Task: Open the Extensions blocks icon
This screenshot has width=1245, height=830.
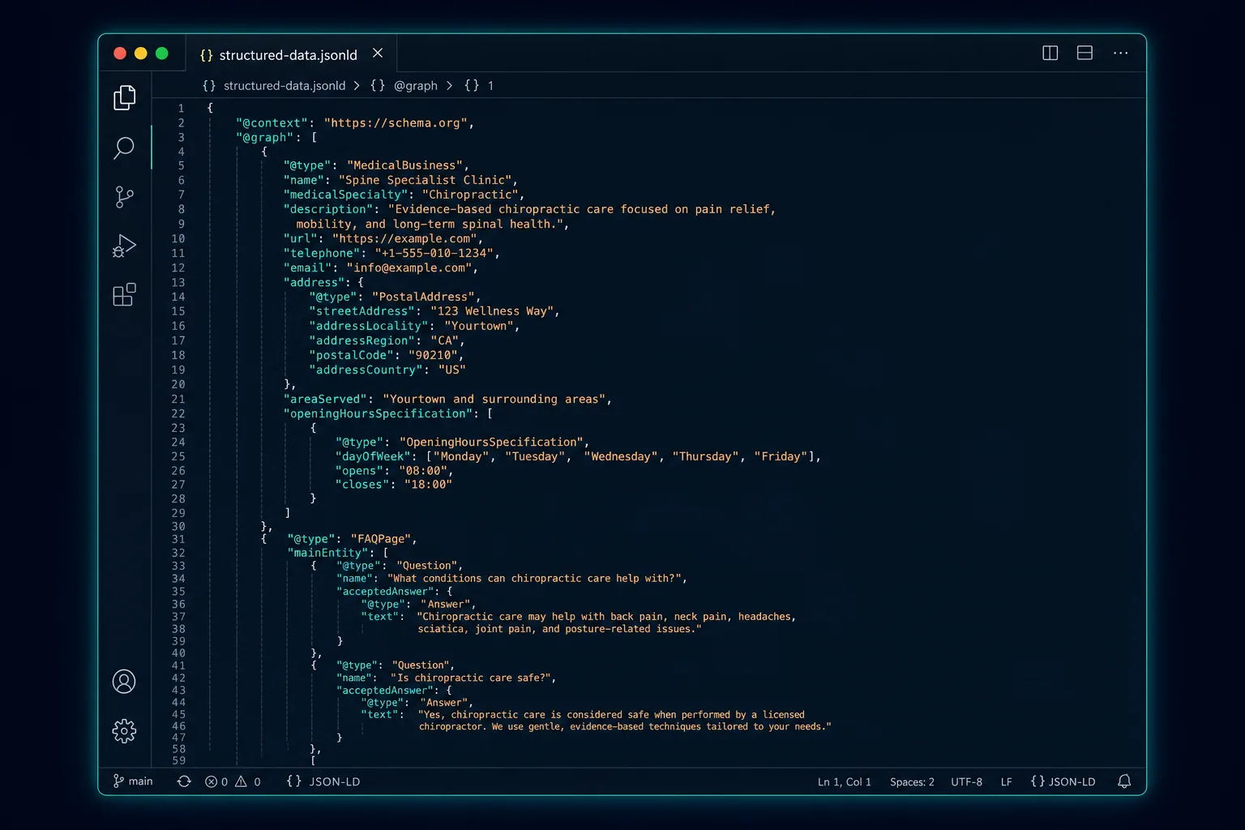Action: [124, 294]
